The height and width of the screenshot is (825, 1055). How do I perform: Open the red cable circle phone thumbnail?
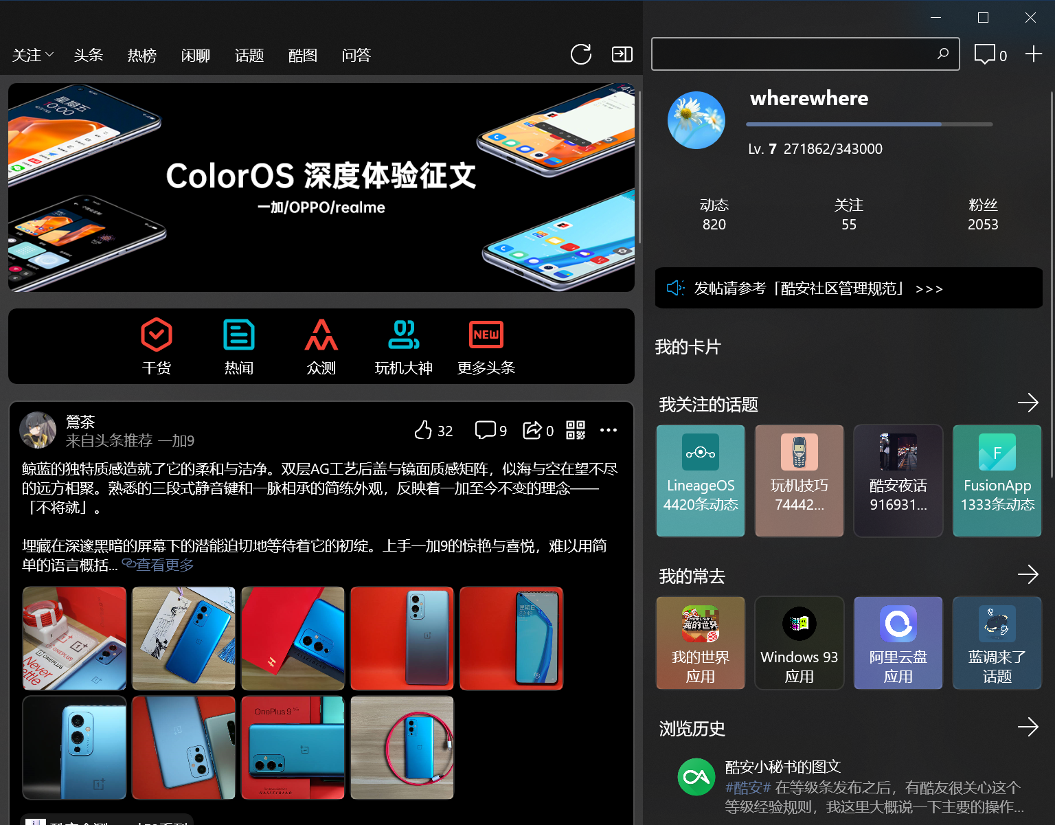point(402,747)
